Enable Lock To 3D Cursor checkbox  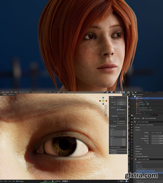point(117,121)
